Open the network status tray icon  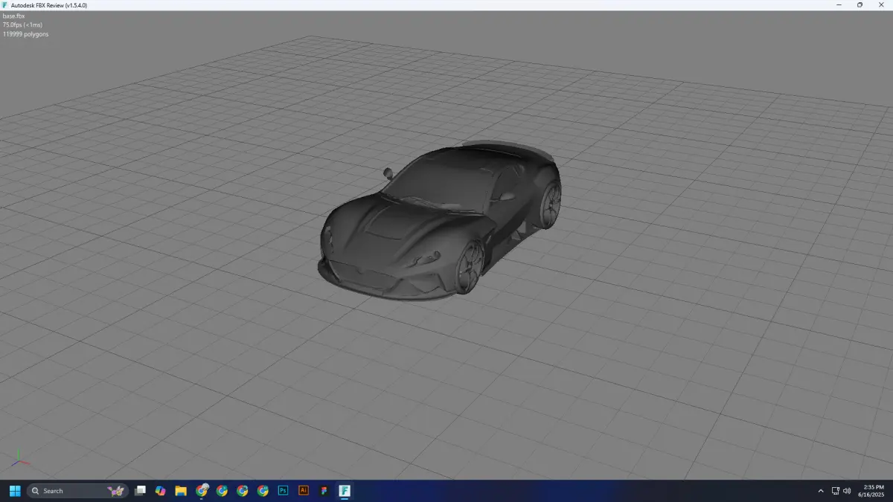coord(836,491)
